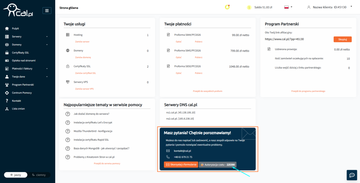Click the orange notification circle icon
This screenshot has height=183, width=360.
[227, 7]
